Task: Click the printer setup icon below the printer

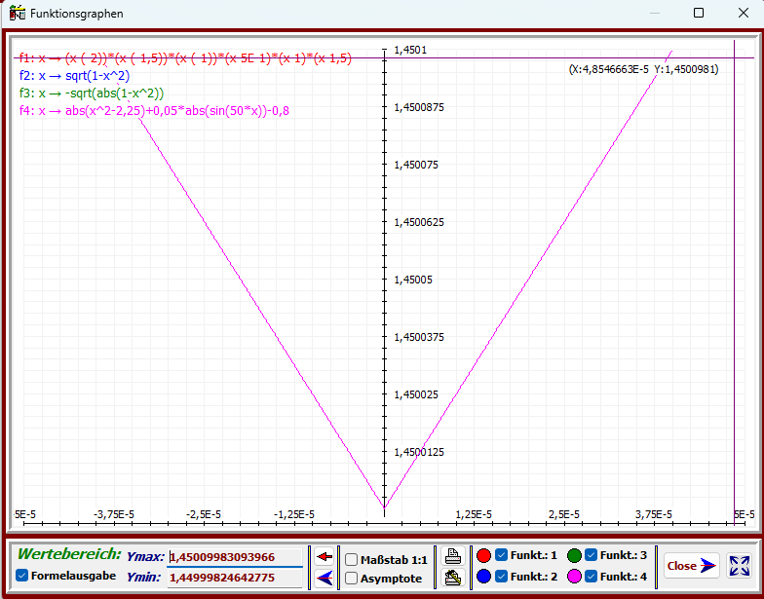Action: point(452,579)
